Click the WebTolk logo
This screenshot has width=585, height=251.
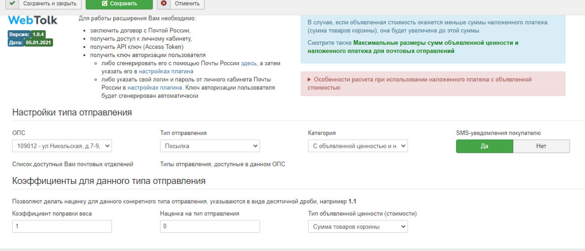32,21
